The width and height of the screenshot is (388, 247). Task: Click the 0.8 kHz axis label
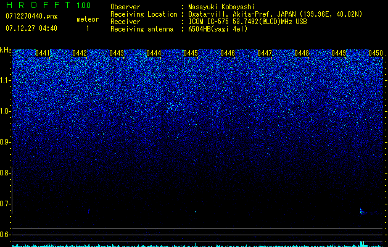point(6,173)
